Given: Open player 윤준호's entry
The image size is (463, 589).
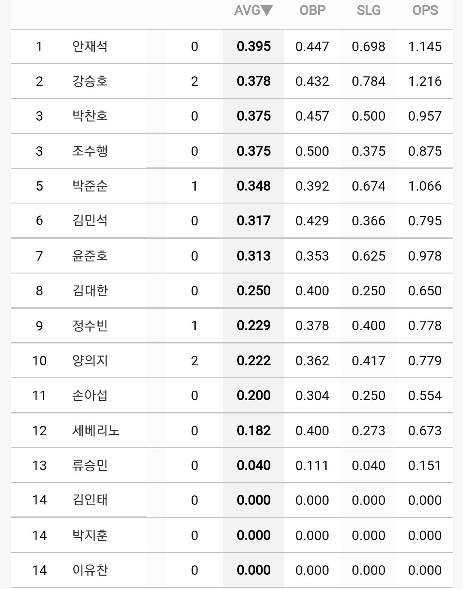Looking at the screenshot, I should click(90, 256).
